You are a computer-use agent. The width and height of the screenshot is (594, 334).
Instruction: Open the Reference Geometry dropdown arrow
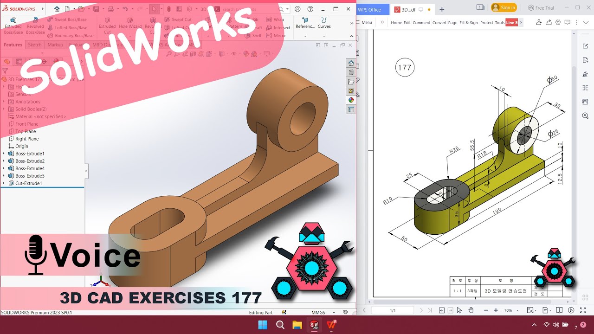[x=305, y=36]
